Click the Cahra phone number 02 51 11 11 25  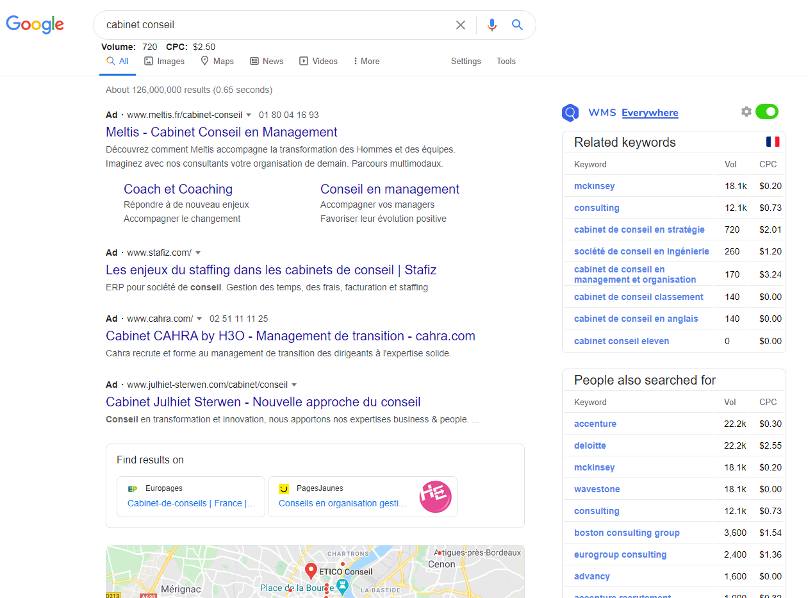click(239, 319)
